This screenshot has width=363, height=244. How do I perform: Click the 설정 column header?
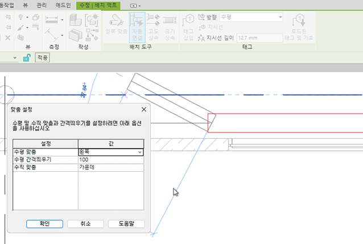pyautogui.click(x=46, y=144)
